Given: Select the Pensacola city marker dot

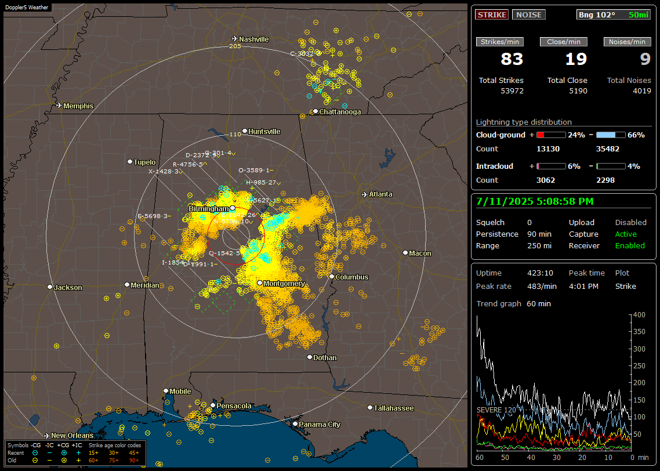Looking at the screenshot, I should coord(213,405).
